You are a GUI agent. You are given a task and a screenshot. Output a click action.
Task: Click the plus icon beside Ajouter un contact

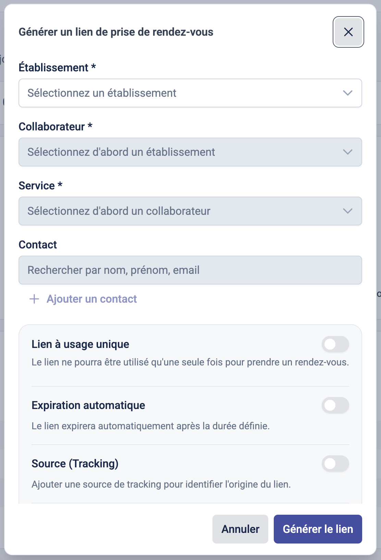click(34, 299)
